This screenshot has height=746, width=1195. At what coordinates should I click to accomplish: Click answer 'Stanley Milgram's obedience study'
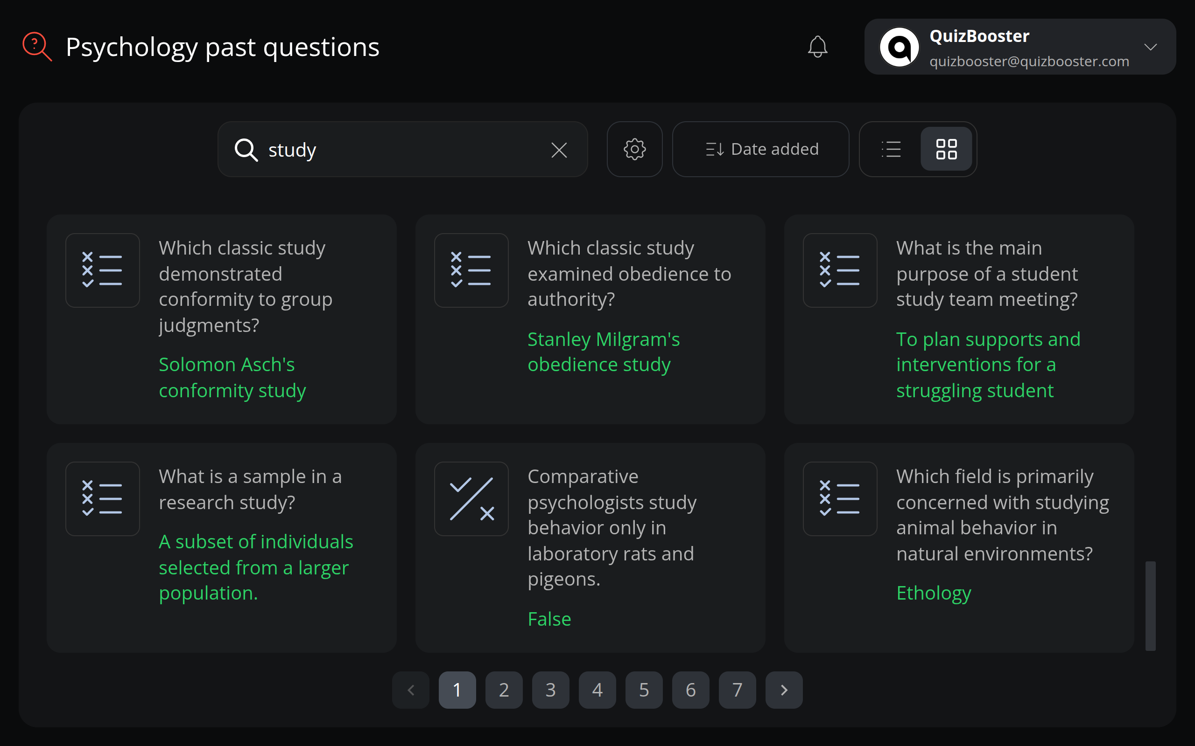pos(604,352)
